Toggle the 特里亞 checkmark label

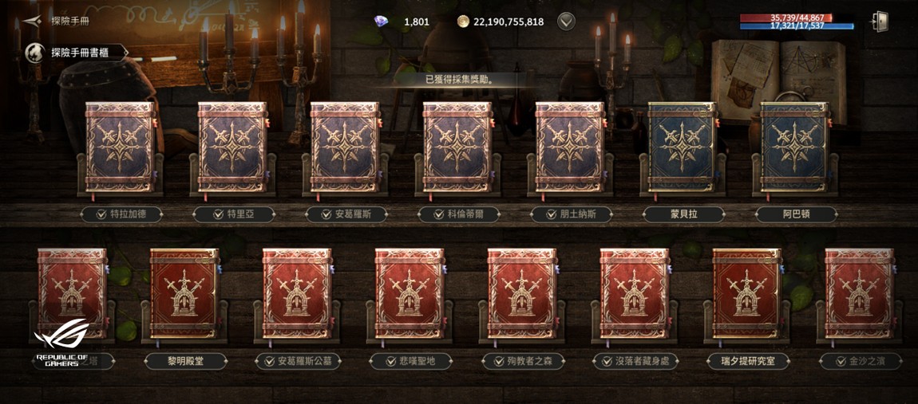click(x=234, y=214)
